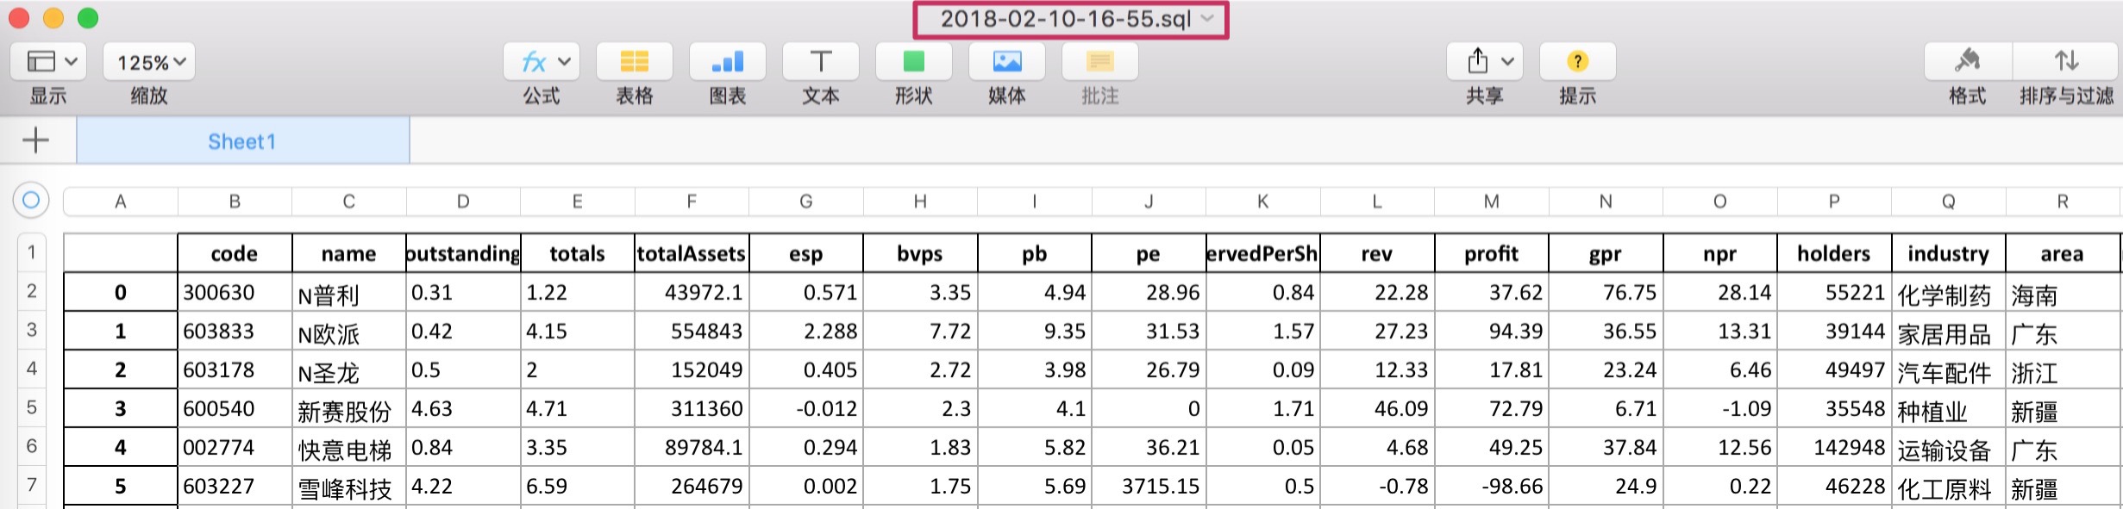The image size is (2123, 509).
Task: Select cell containing 运输设备
Action: coord(1948,447)
